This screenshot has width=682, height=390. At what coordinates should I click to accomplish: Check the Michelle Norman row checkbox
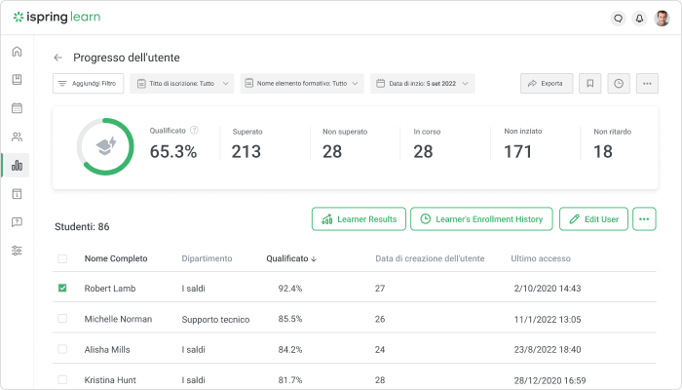click(62, 319)
